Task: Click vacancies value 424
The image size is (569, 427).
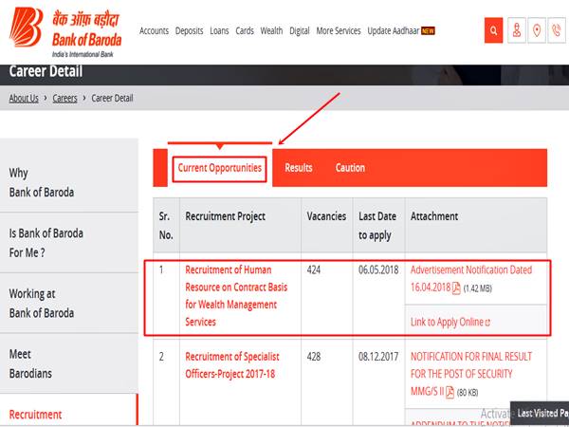Action: (x=314, y=269)
